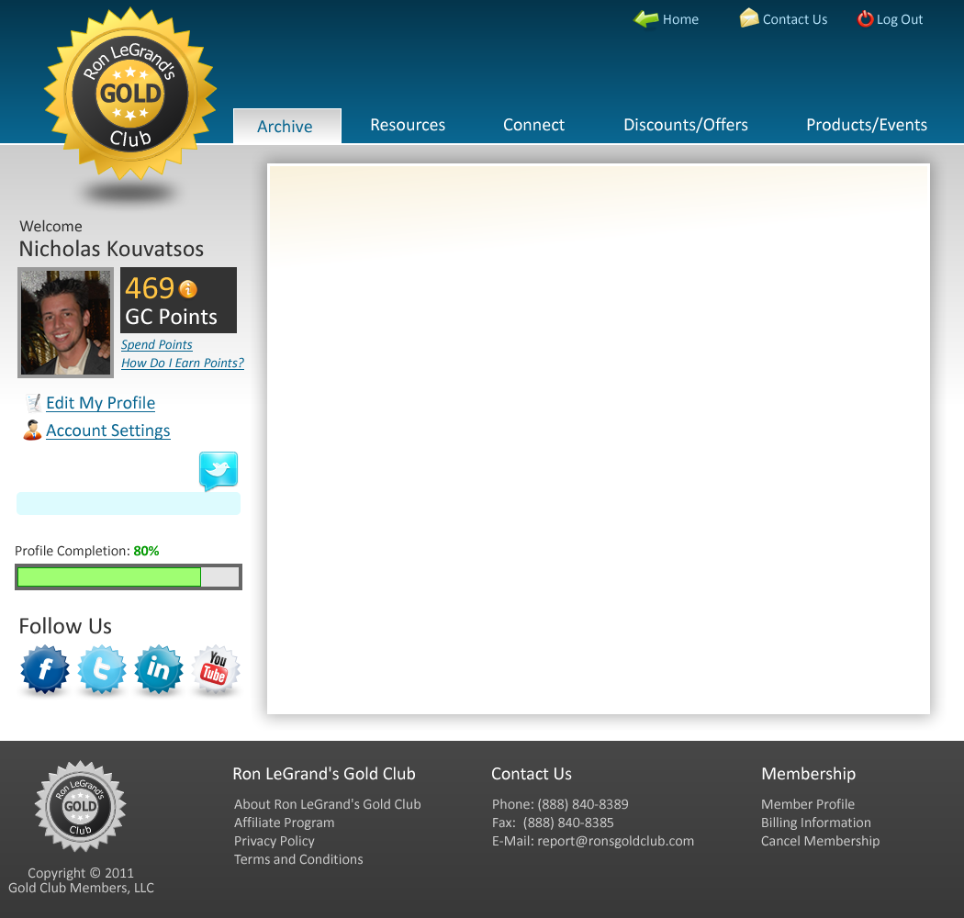Open the YouTube badge icon
The width and height of the screenshot is (964, 918).
point(216,670)
